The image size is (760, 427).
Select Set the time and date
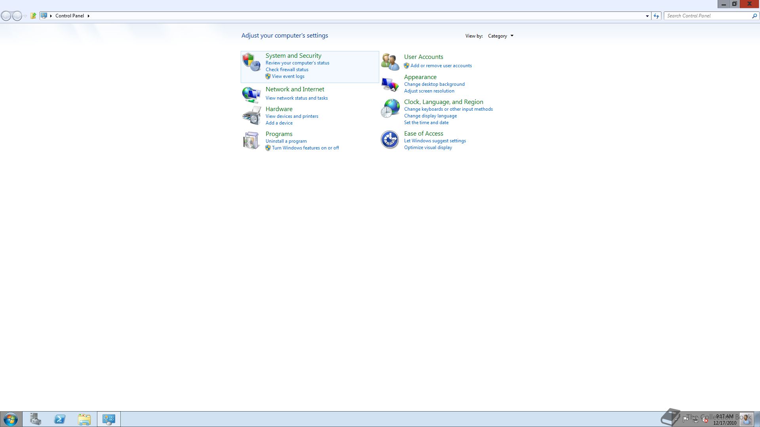426,123
